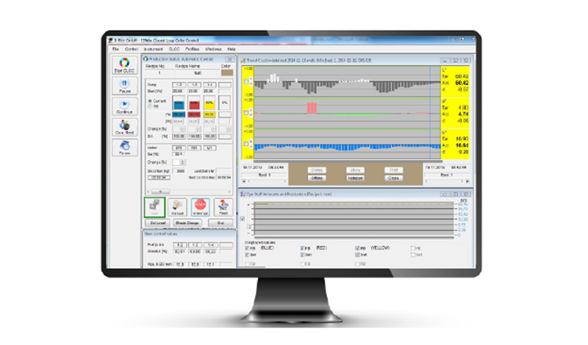Click the Recipe No field
This screenshot has width=588, height=345.
click(x=159, y=73)
